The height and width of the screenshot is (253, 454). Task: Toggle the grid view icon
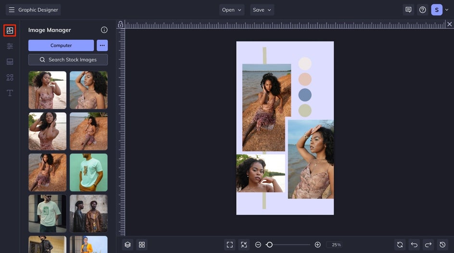[142, 245]
